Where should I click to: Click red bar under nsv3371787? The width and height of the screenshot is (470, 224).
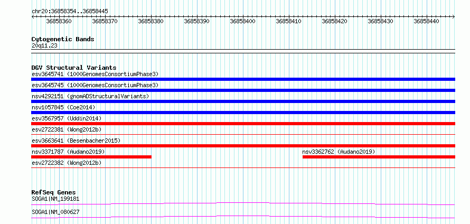91,157
